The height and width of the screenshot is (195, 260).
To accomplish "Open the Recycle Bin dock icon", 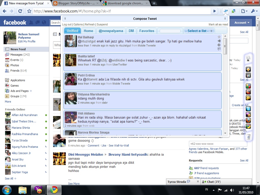I will click(x=248, y=137).
